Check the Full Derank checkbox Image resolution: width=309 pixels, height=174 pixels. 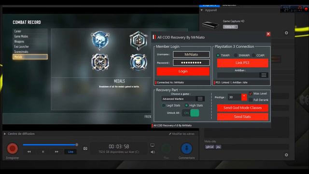point(251,100)
